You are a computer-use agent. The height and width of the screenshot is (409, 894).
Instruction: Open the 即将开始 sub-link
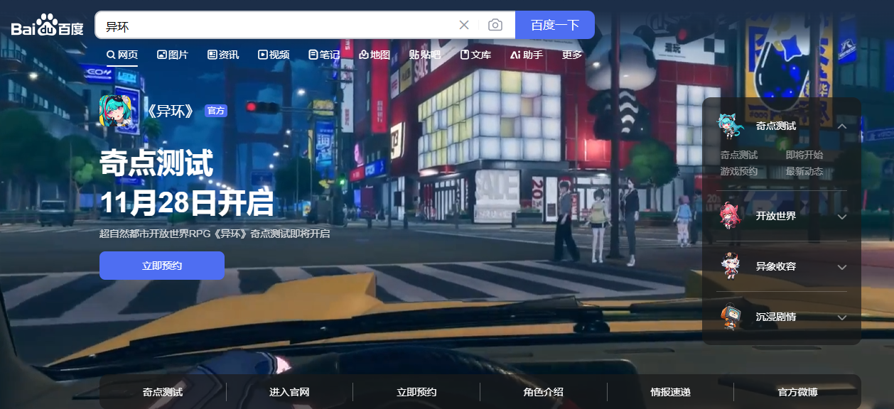[x=804, y=155]
